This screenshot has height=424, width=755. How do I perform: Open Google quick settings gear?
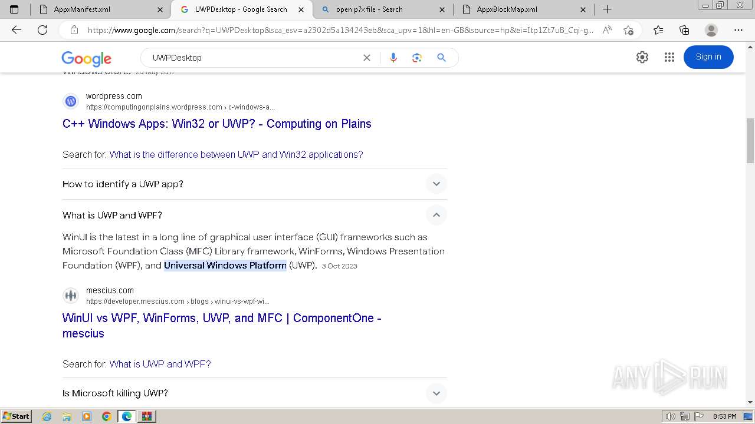click(x=642, y=57)
